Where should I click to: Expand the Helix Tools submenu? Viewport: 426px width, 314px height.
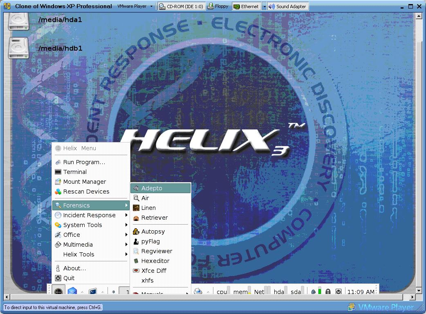91,254
